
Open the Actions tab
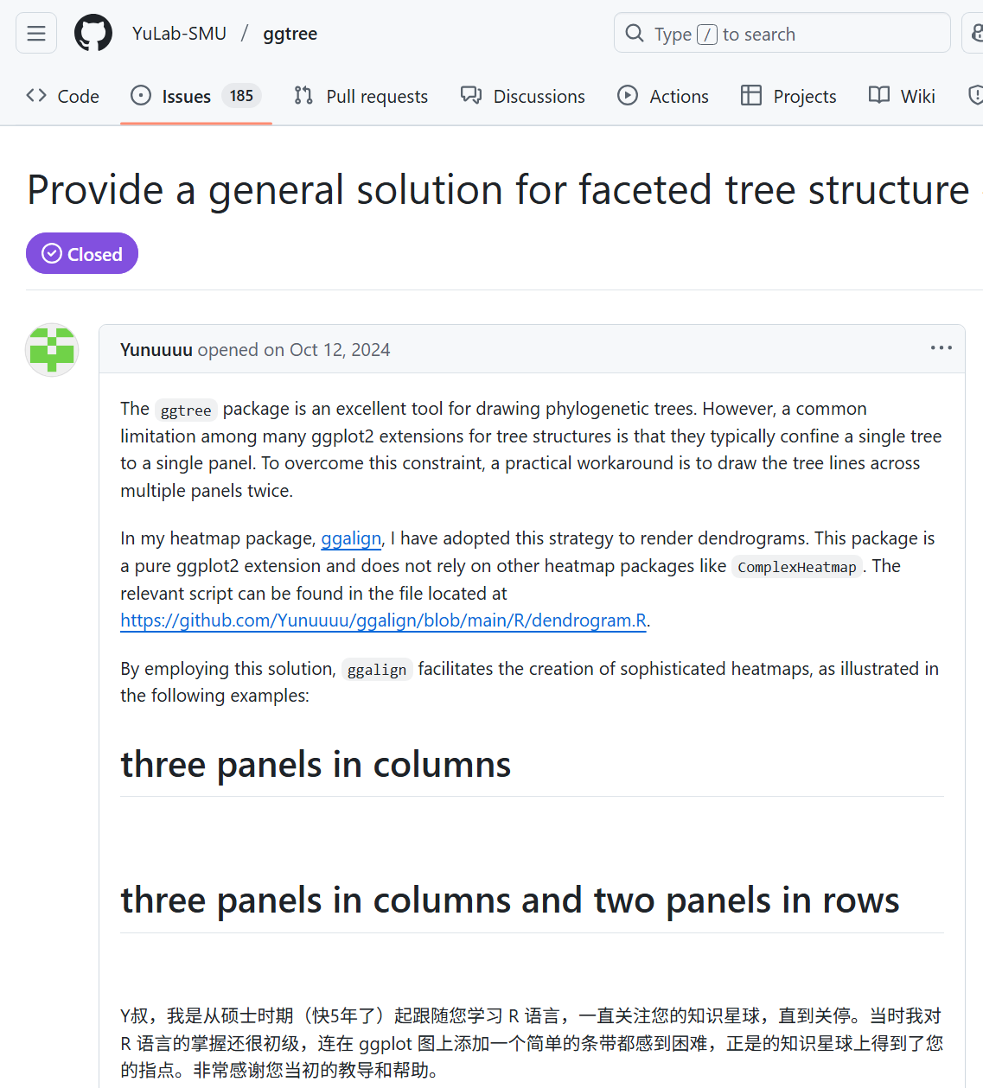(x=663, y=96)
